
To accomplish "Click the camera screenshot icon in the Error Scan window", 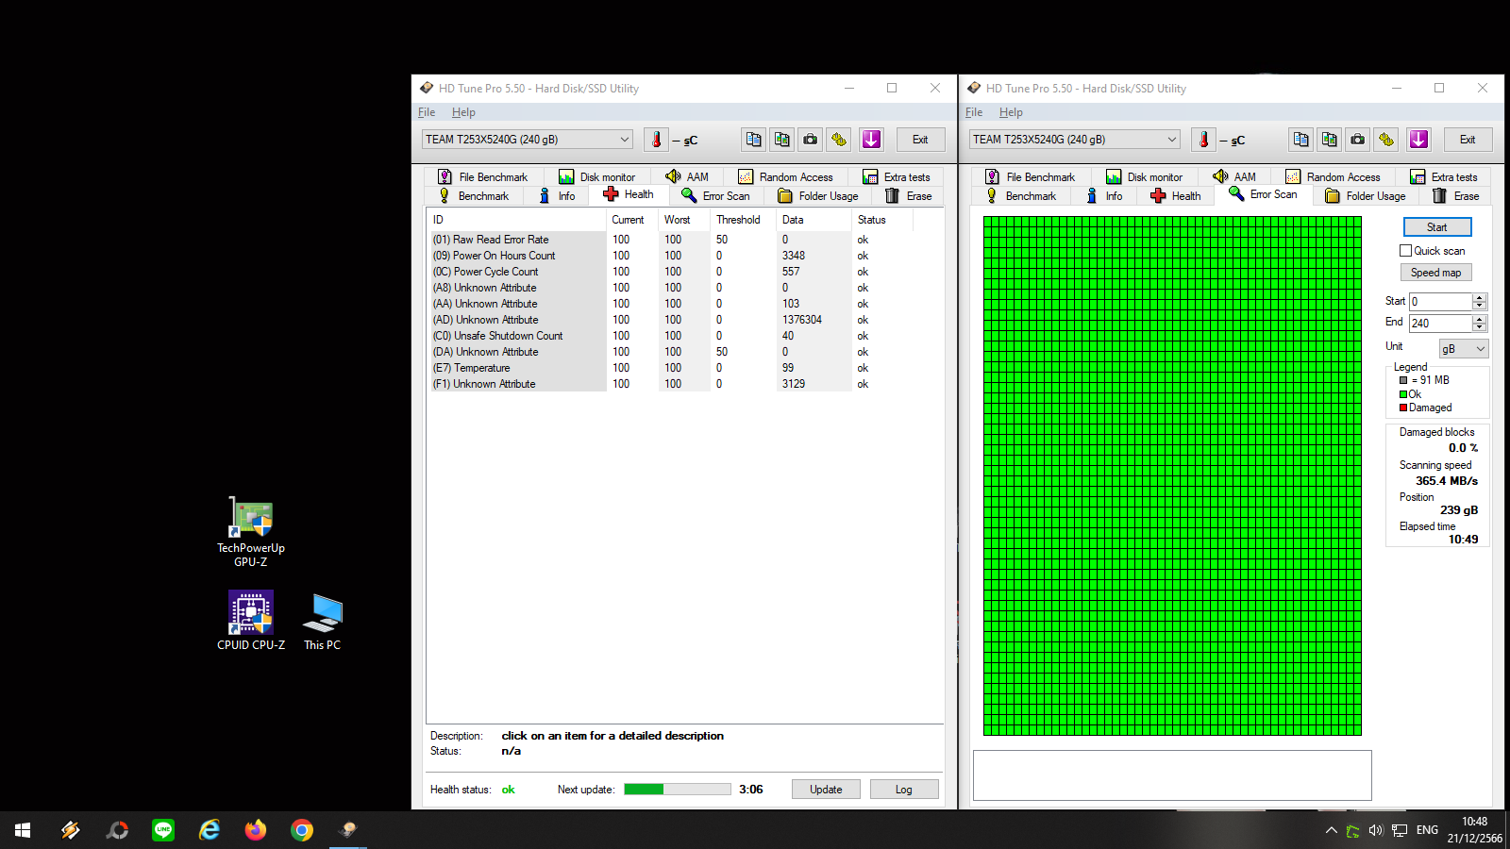I will click(1357, 140).
